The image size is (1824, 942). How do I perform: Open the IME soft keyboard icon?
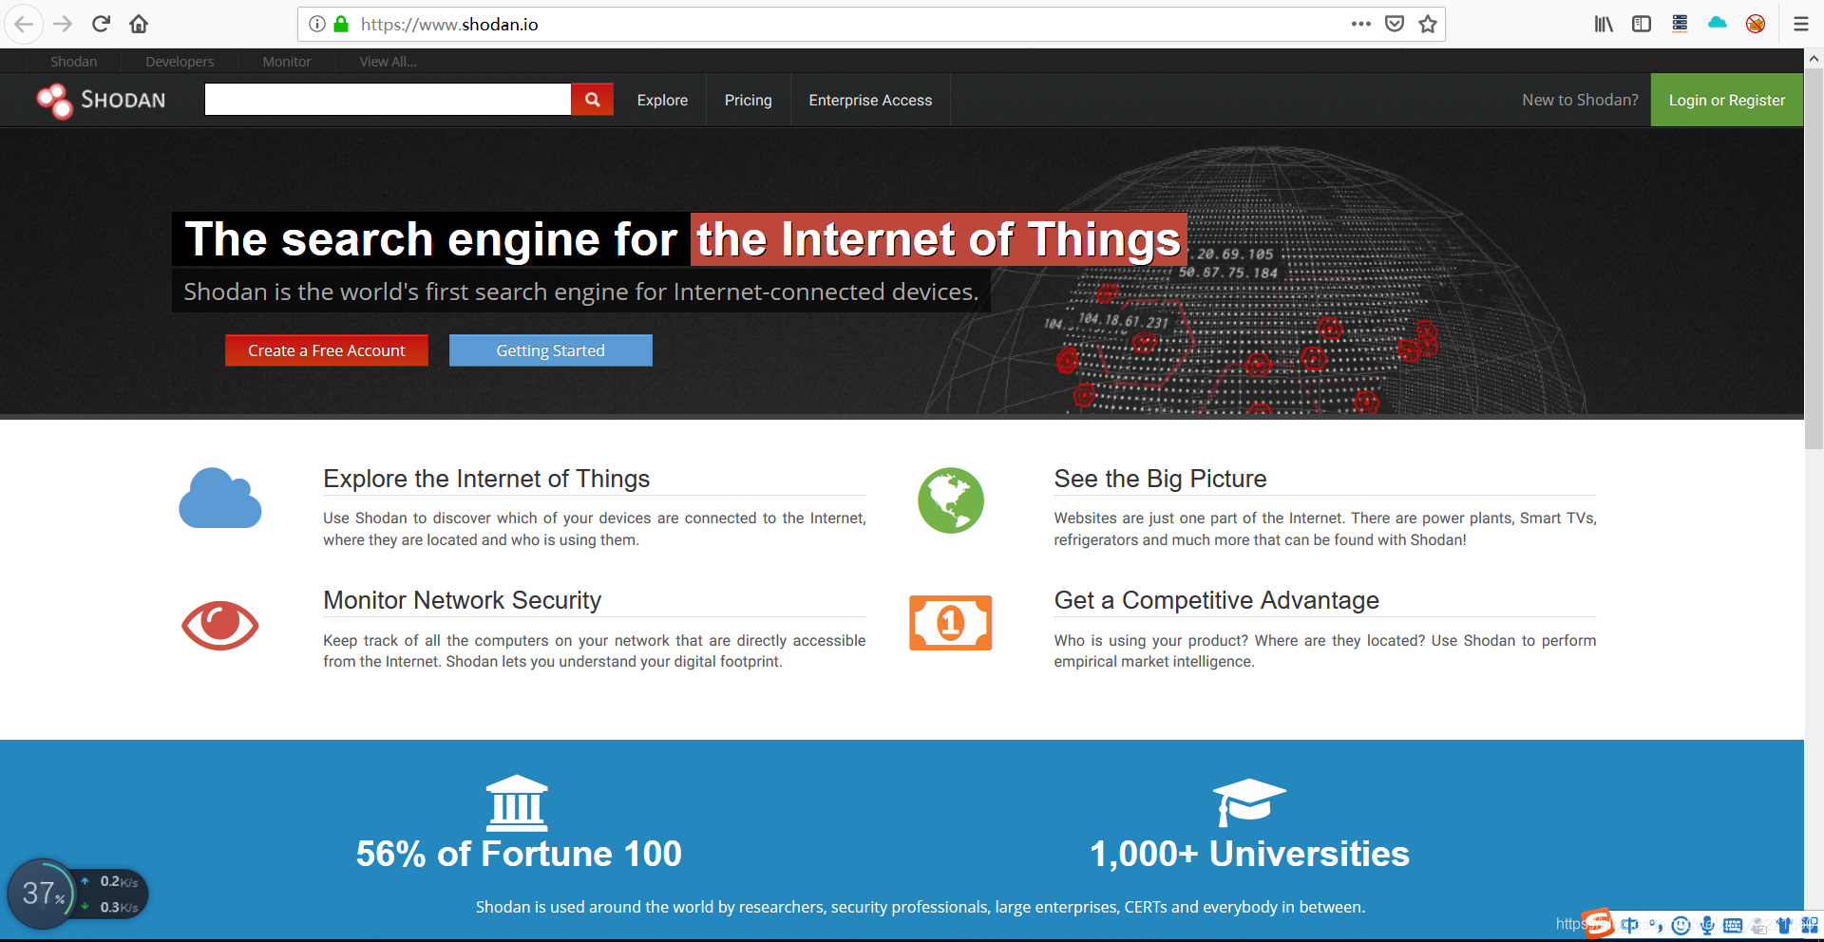tap(1733, 925)
